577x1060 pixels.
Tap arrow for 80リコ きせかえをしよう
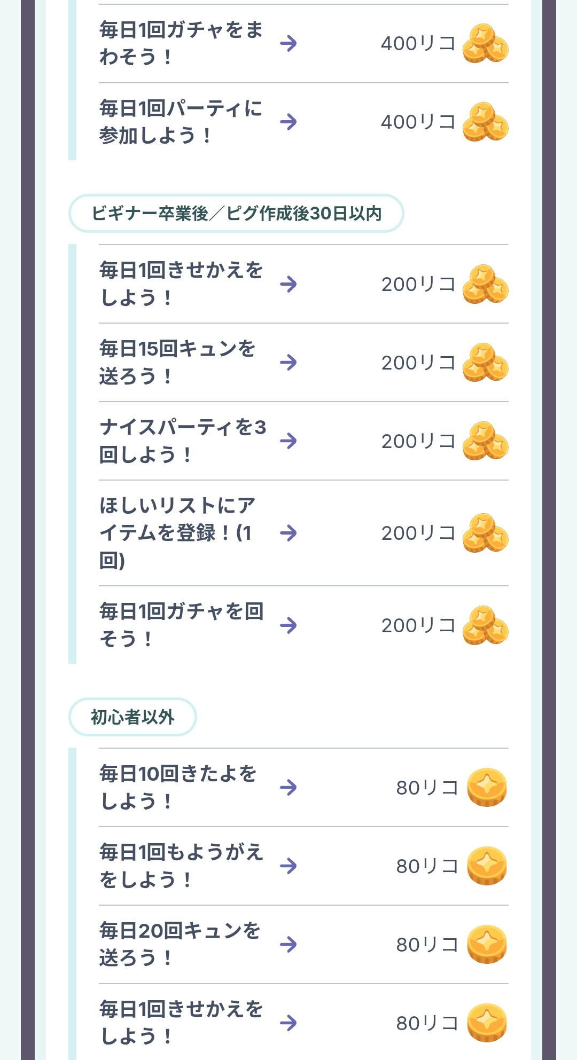288,1023
